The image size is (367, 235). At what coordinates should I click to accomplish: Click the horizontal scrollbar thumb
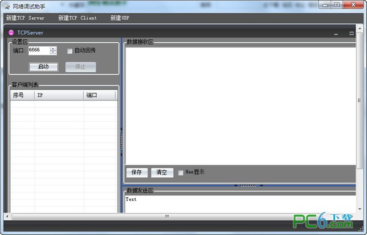click(166, 216)
